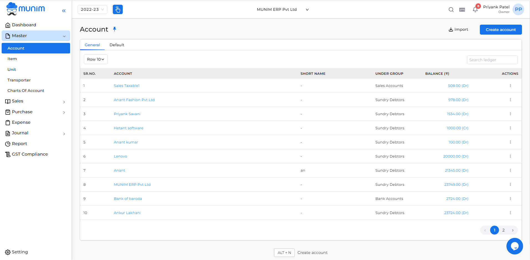This screenshot has height=260, width=530.
Task: Open the keyboard shortcuts icon
Action: coord(462,10)
